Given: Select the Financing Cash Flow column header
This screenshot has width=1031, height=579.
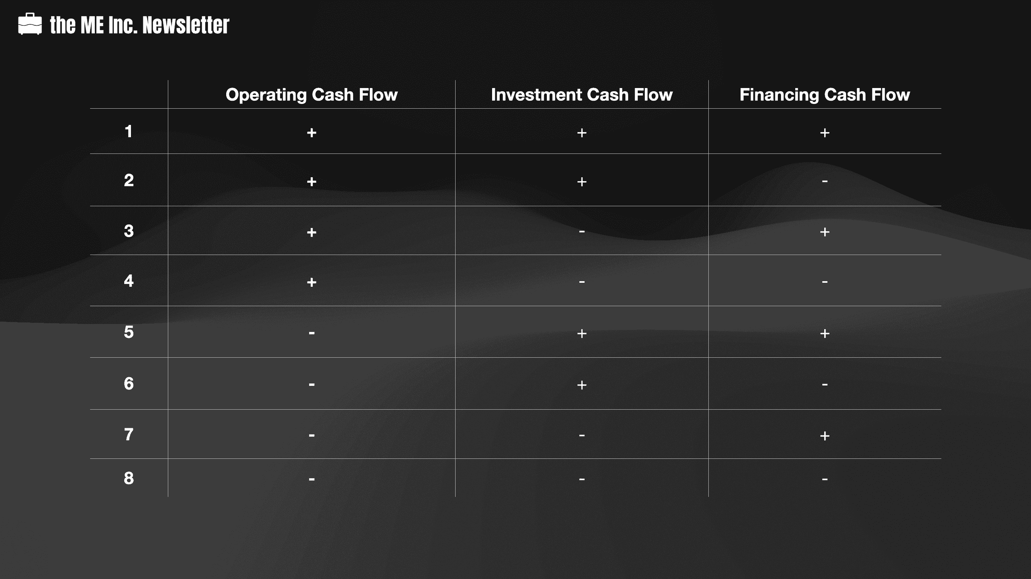Looking at the screenshot, I should pyautogui.click(x=825, y=95).
